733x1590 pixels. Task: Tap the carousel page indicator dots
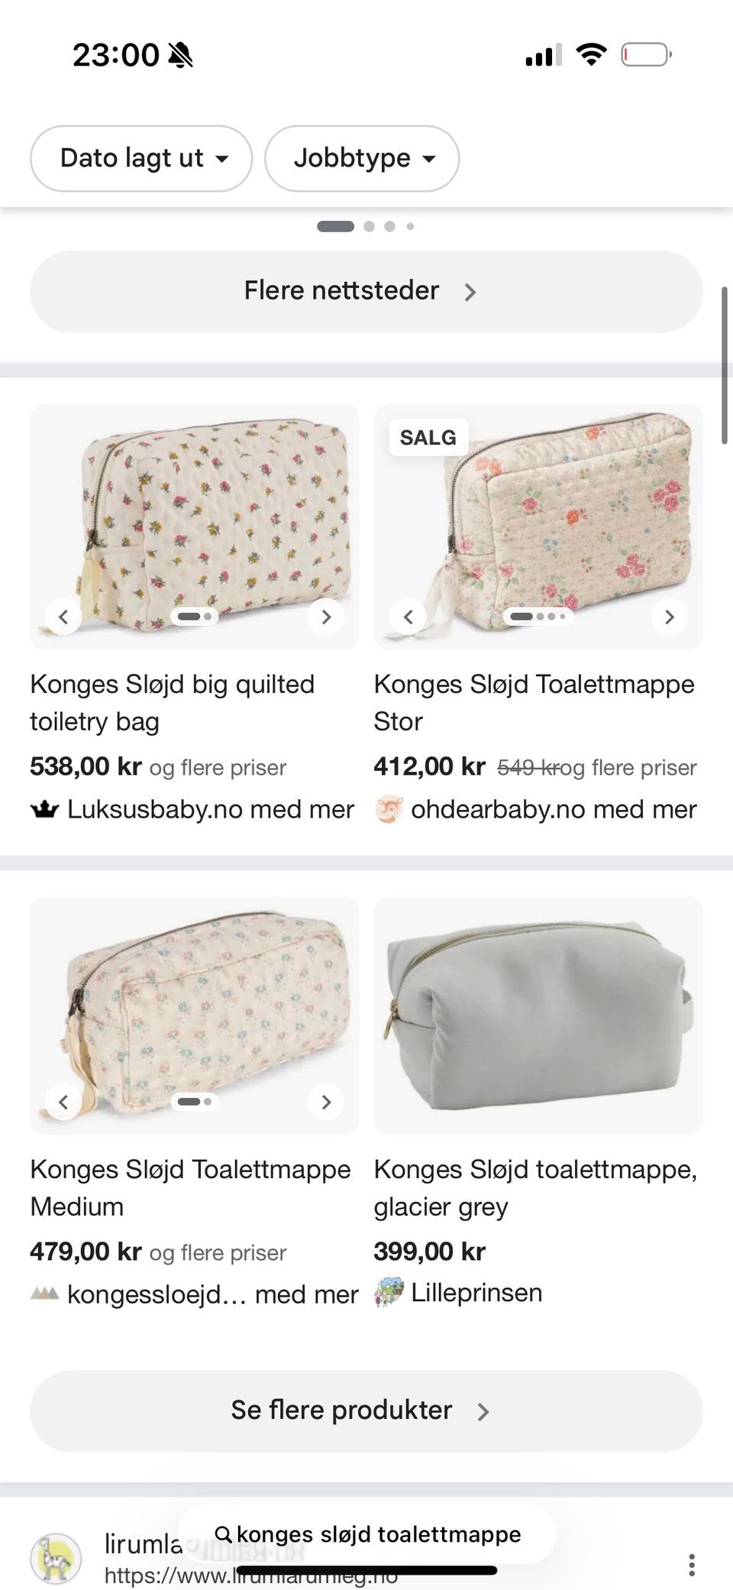pos(366,226)
